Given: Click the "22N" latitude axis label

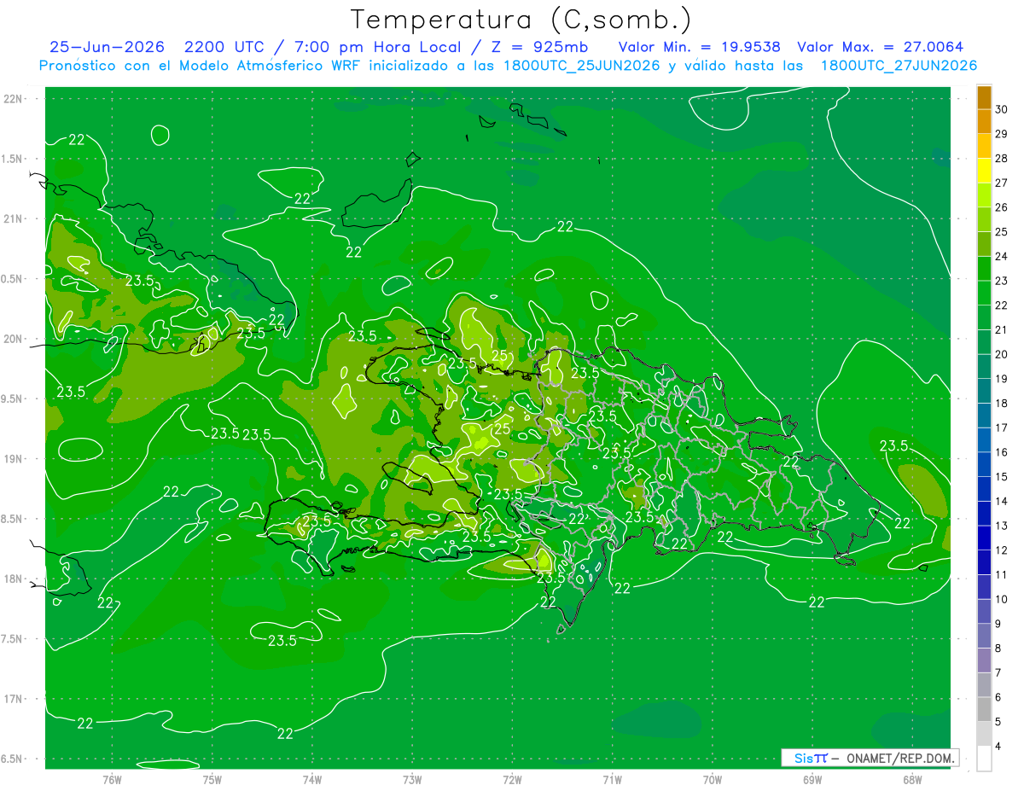Looking at the screenshot, I should 15,99.
